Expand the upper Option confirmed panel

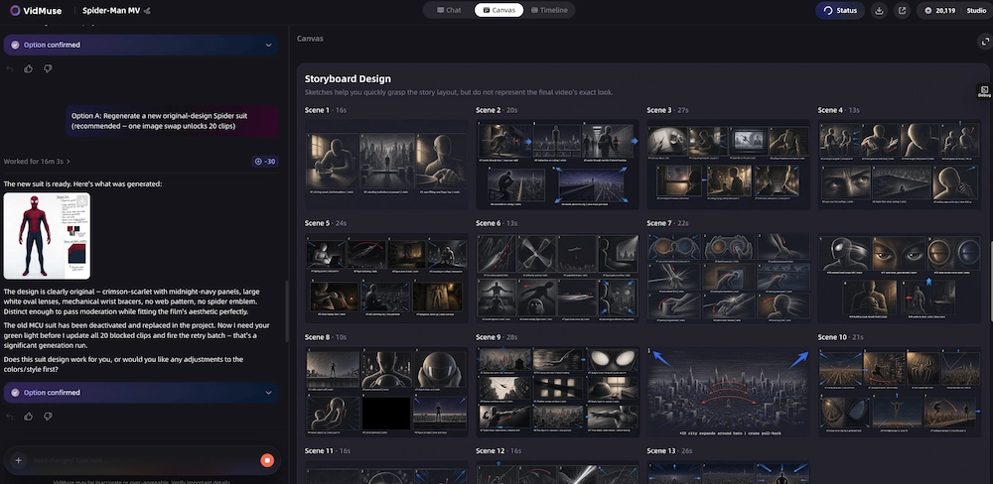coord(141,45)
